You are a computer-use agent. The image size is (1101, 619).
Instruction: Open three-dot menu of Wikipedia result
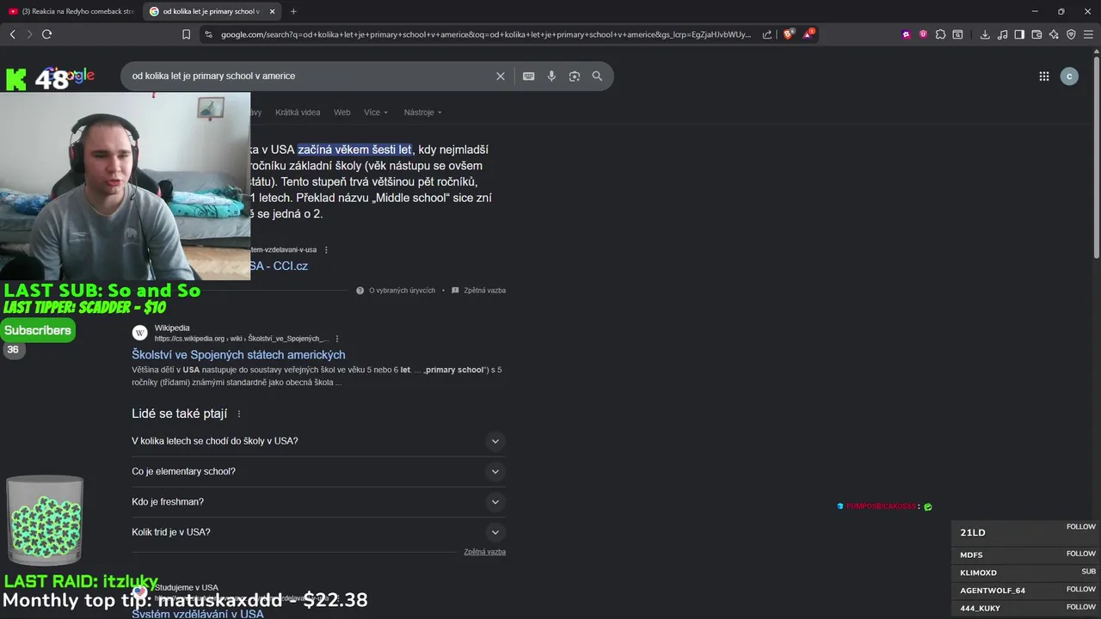(x=337, y=339)
